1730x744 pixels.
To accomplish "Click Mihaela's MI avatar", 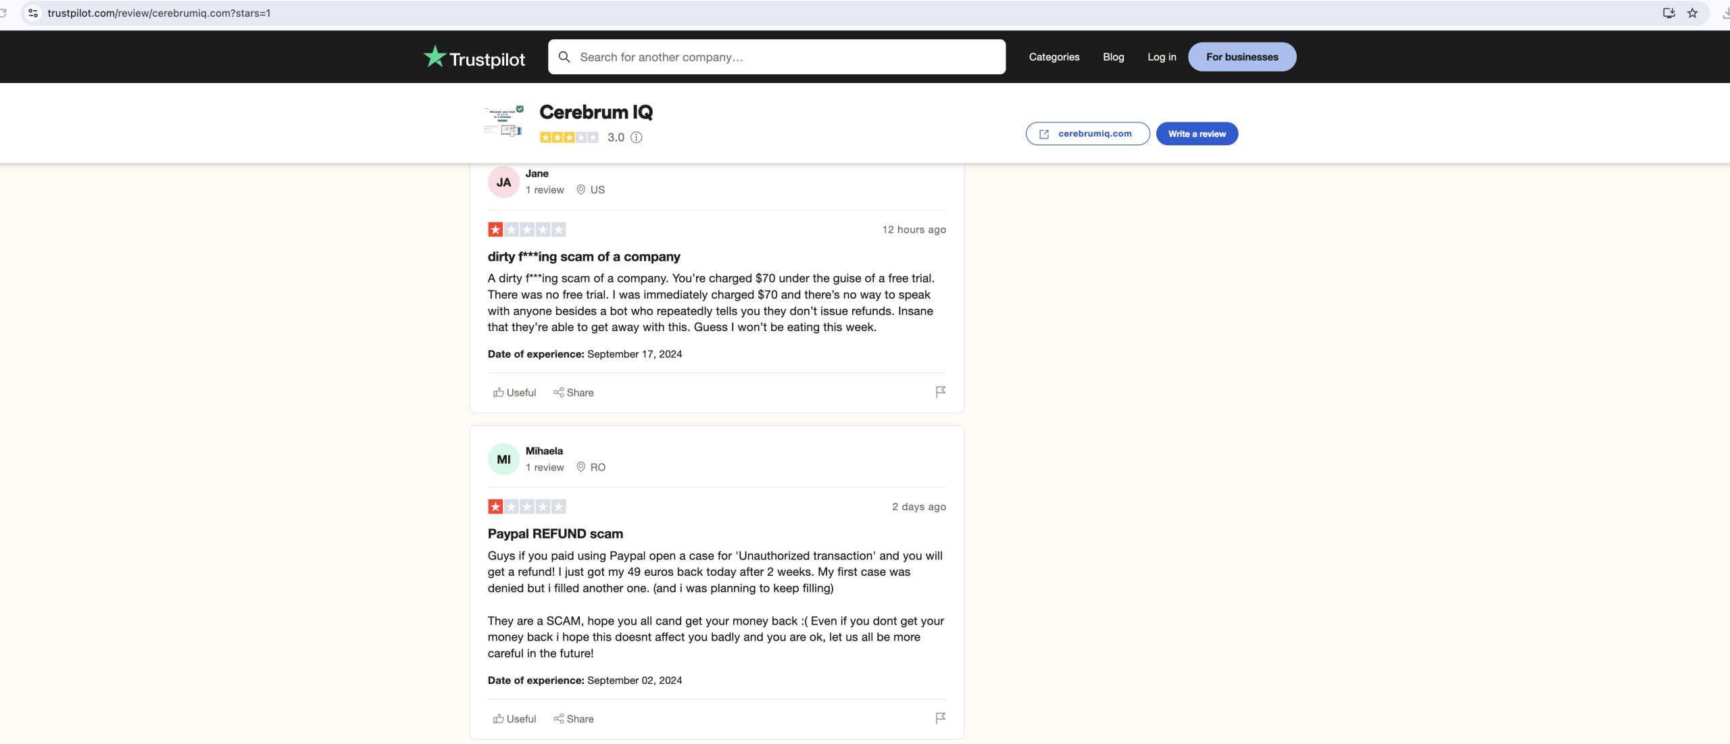I will [x=503, y=460].
